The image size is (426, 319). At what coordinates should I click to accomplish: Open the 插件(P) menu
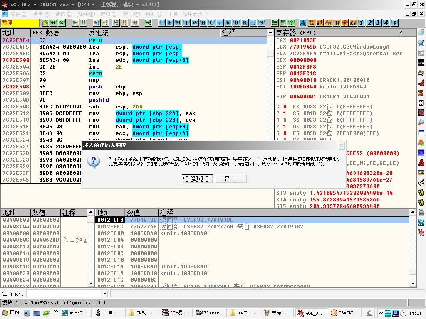point(87,14)
